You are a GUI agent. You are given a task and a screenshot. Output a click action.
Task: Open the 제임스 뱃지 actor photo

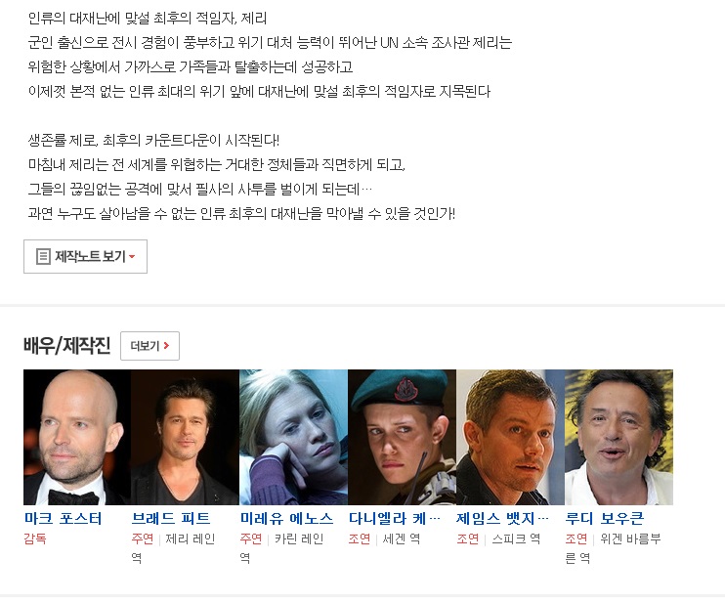[510, 437]
